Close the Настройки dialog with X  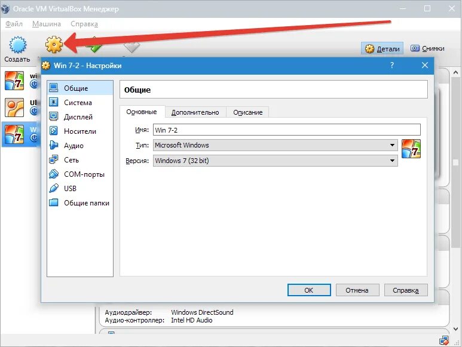point(425,65)
